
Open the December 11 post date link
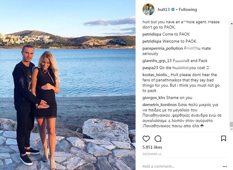click(x=152, y=154)
